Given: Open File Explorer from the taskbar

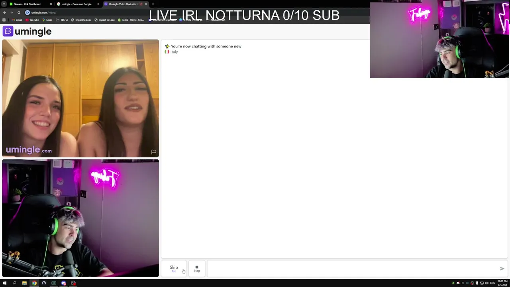Looking at the screenshot, I should [24, 283].
